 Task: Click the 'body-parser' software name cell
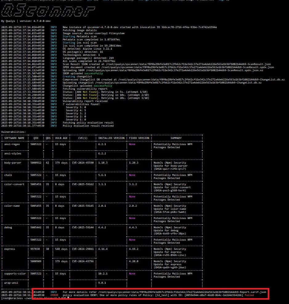tap(13, 163)
